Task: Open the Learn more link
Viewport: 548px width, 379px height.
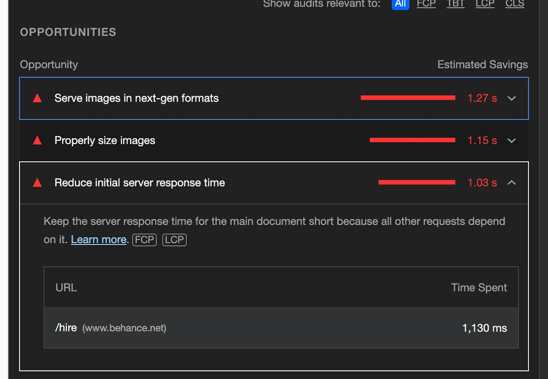Action: (99, 240)
